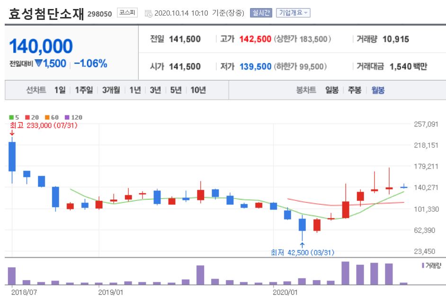Click the green 5 moving average legend
The height and width of the screenshot is (298, 446).
[14, 117]
